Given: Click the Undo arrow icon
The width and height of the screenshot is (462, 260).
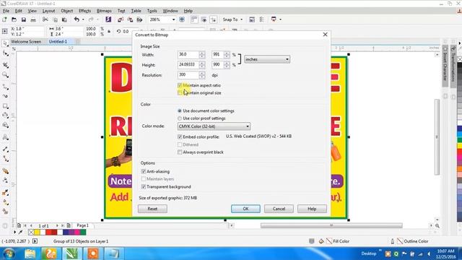Looking at the screenshot, I should tap(77, 19).
